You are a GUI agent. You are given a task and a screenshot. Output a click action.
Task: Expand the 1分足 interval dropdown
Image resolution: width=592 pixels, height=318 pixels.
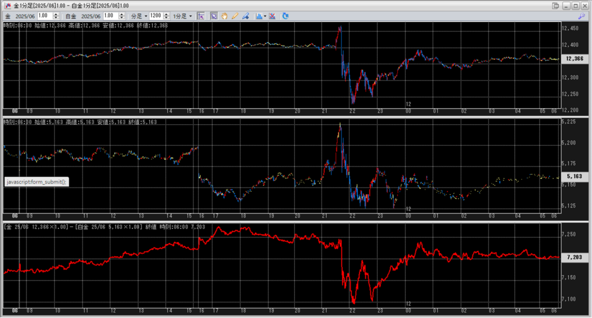(x=182, y=16)
